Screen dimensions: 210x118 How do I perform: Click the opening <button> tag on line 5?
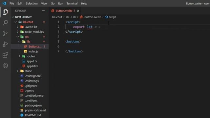click(73, 42)
